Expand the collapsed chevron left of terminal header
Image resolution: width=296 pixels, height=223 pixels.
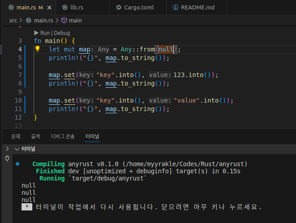click(x=7, y=149)
